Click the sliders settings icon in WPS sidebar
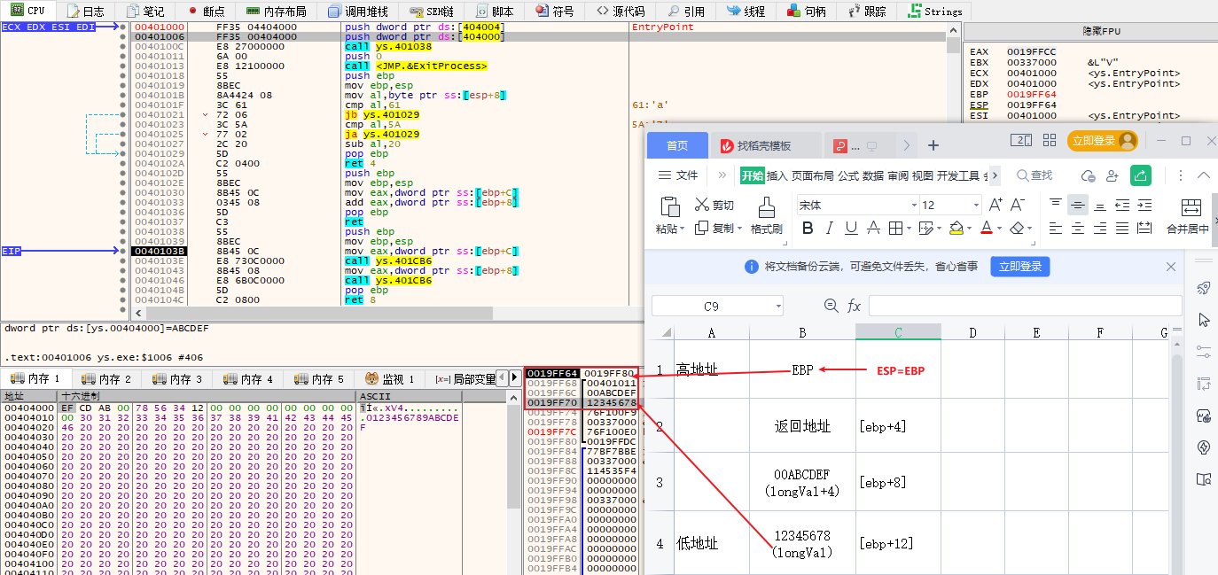The width and height of the screenshot is (1218, 575). 1203,352
